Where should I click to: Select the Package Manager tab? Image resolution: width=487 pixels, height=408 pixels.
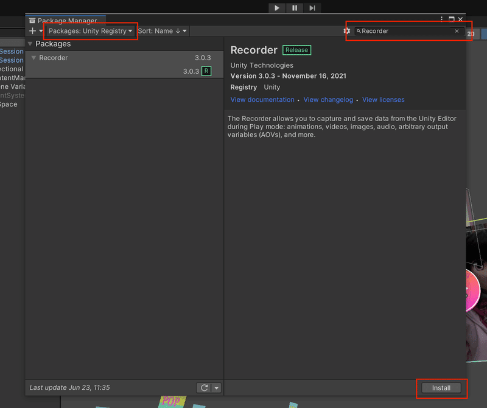point(66,21)
